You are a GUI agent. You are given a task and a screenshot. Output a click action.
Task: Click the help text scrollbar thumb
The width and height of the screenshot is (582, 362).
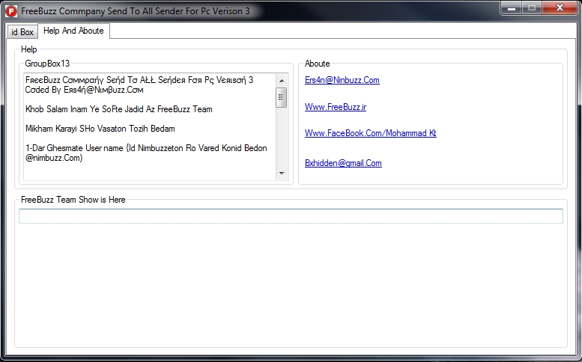point(282,97)
